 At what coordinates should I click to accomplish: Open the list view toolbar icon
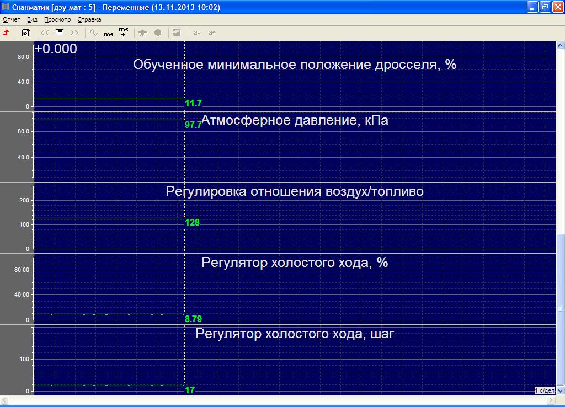(60, 33)
